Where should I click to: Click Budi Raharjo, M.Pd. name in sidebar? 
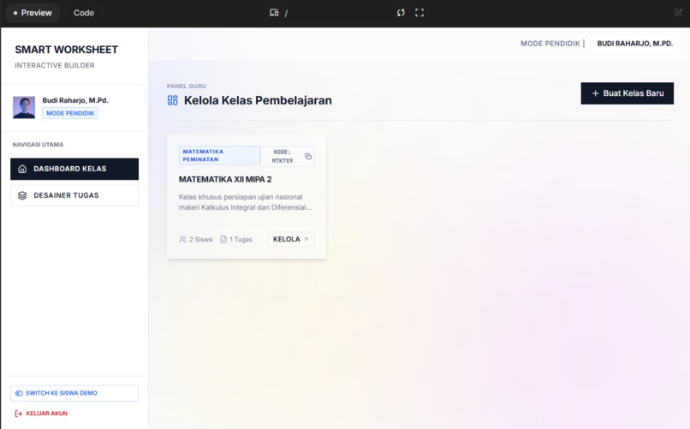75,100
